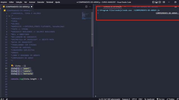Click the console output value 3
Image resolution: width=179 pixels, height=100 pixels.
[98, 13]
